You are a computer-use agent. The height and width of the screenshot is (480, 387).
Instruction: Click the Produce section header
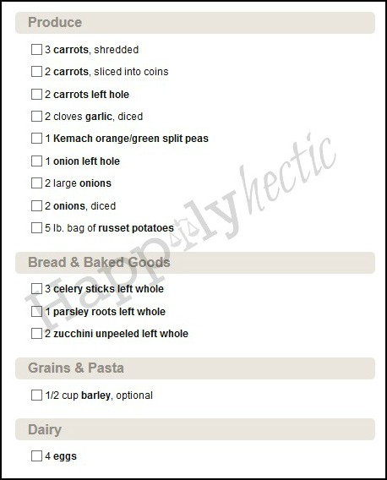point(195,23)
